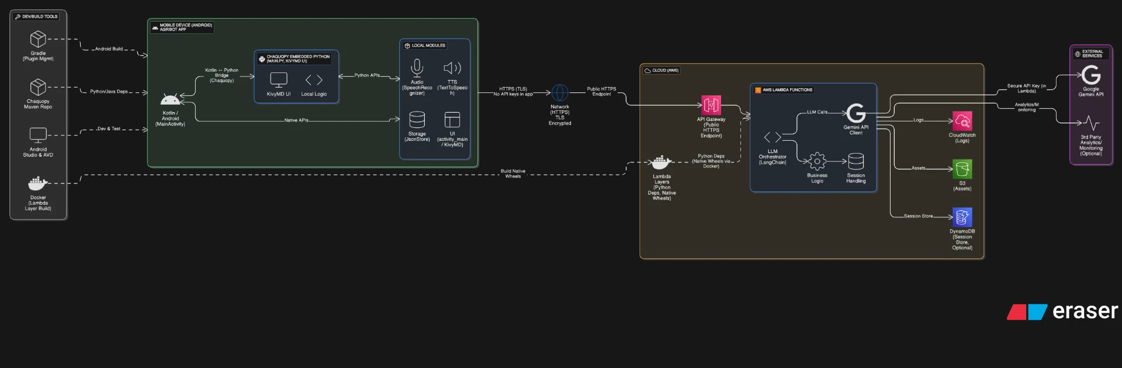Click the Kotlin/Android MainActivity android icon

[170, 100]
